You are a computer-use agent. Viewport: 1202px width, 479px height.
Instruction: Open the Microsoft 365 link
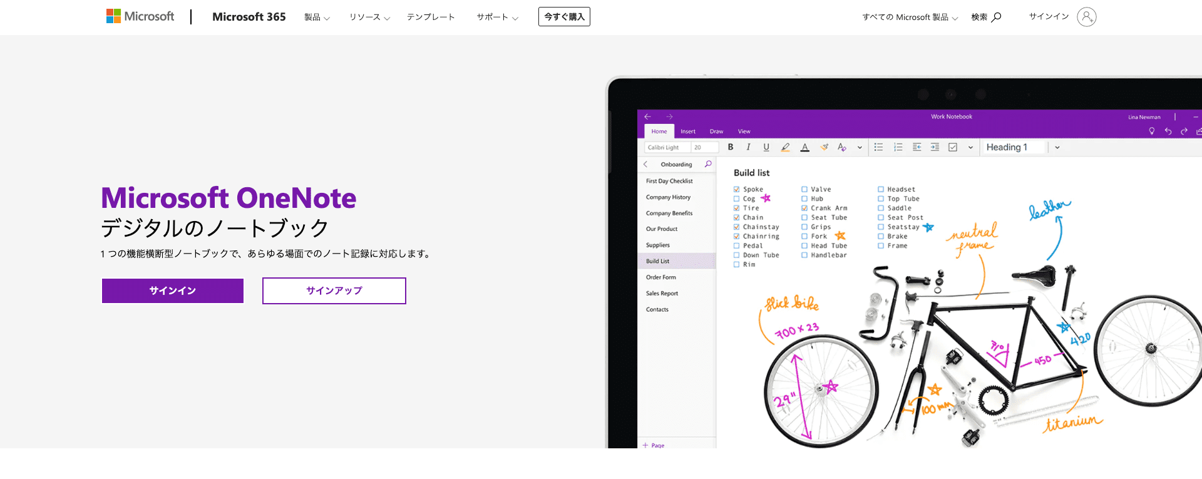[249, 17]
